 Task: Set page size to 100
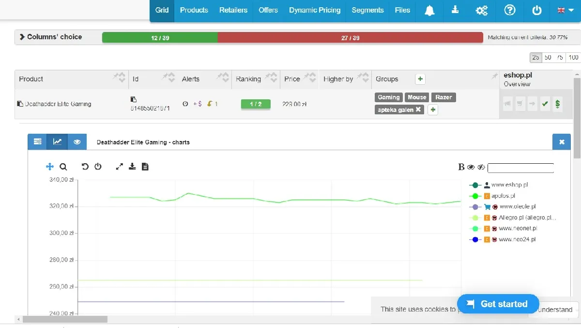pyautogui.click(x=573, y=57)
